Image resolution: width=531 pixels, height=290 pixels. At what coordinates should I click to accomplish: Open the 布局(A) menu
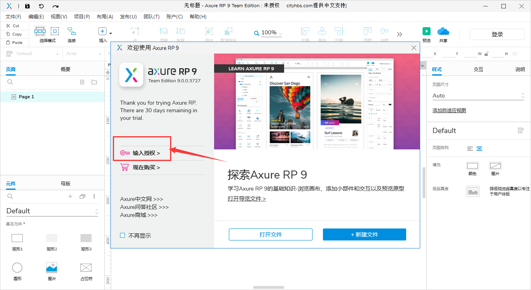coord(105,17)
